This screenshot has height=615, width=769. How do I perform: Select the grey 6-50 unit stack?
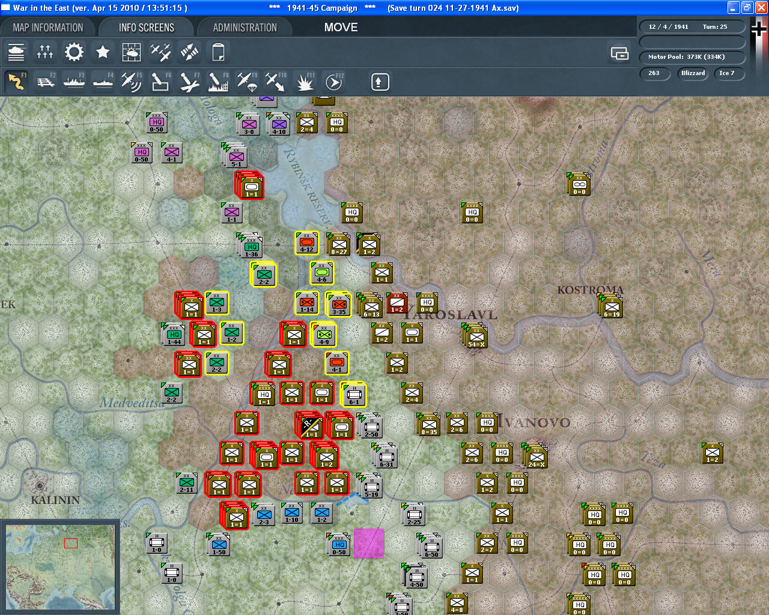tap(430, 546)
